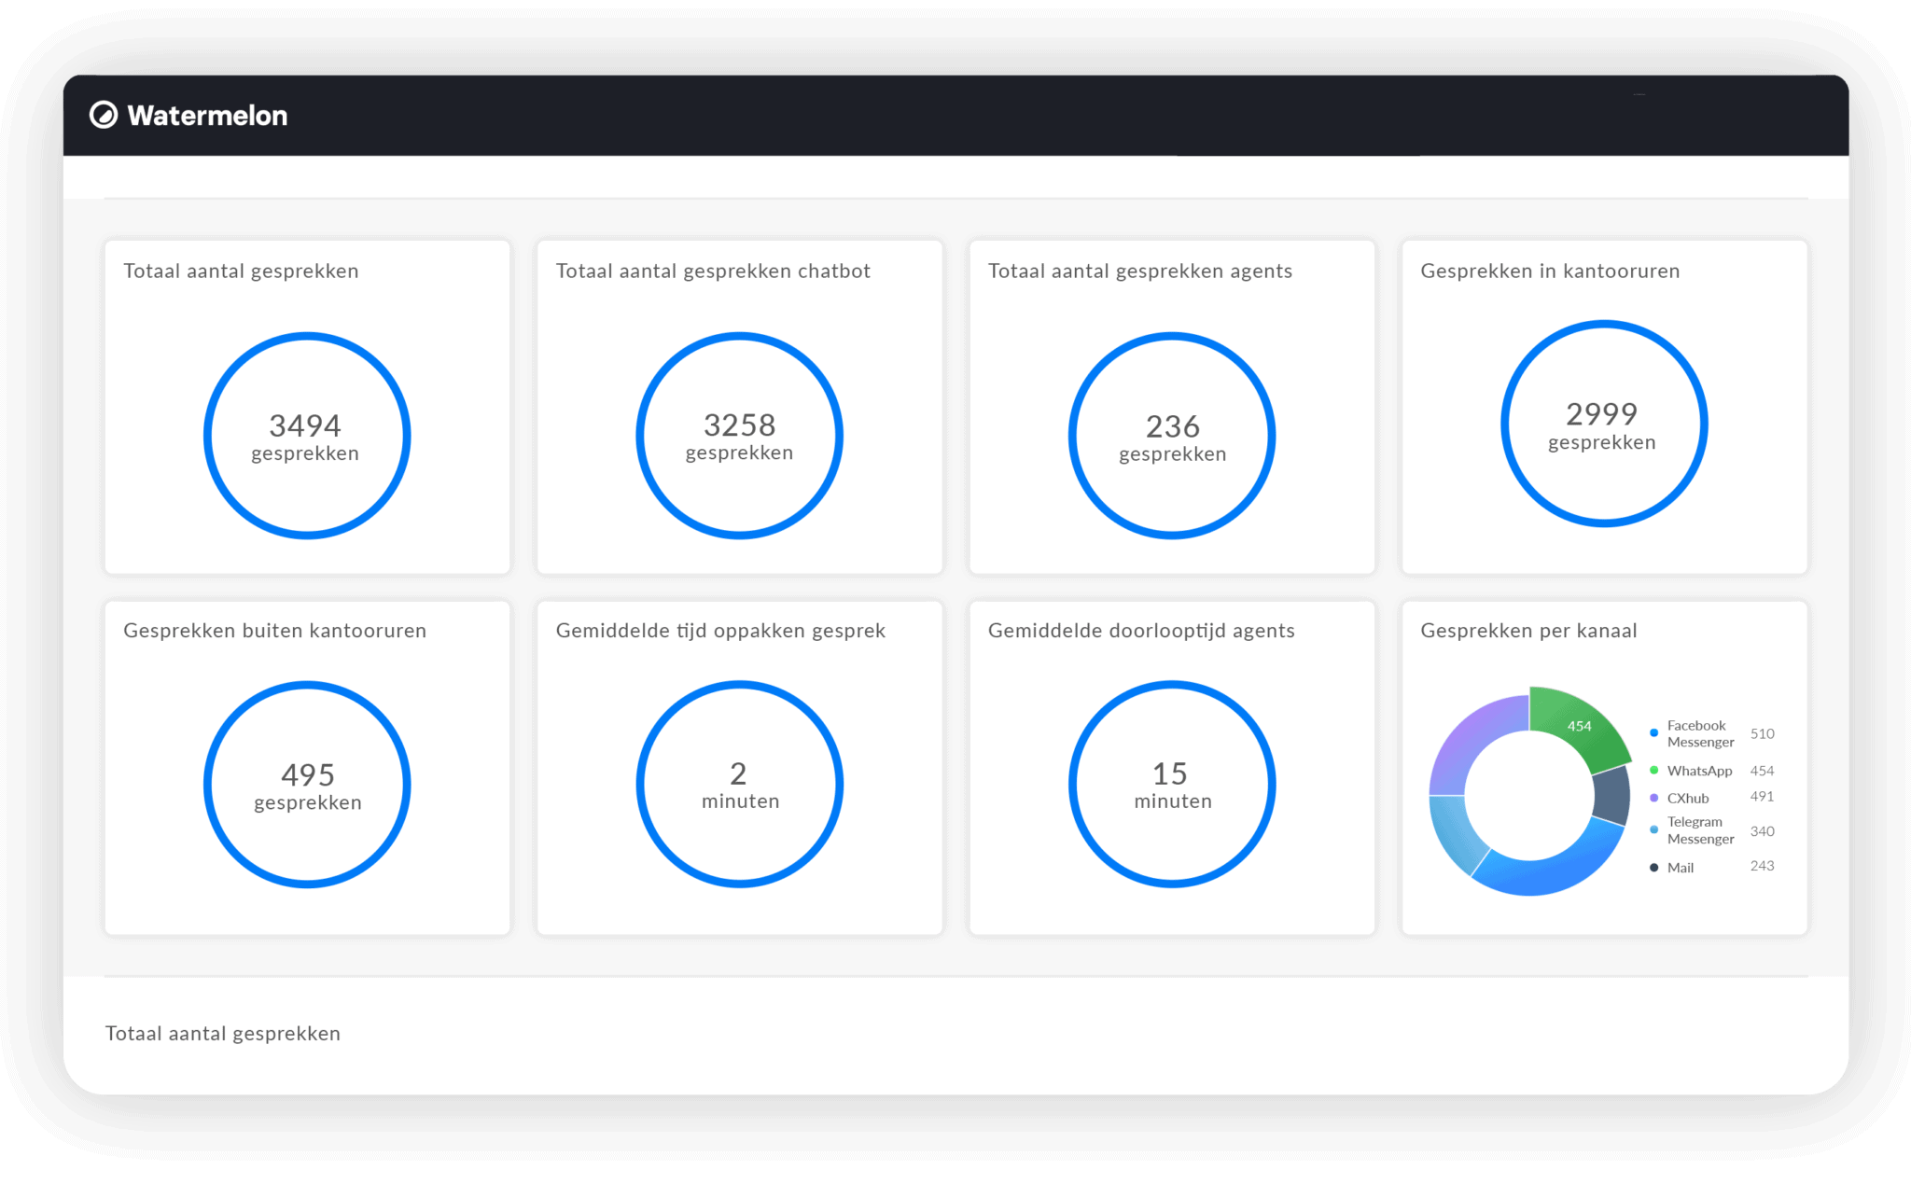Click the 340 value beside Telegram Messenger

(x=1762, y=831)
